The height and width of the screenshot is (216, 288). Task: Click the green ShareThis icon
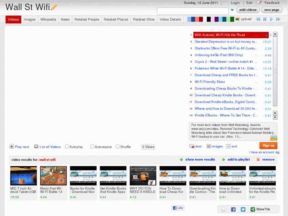click(253, 209)
